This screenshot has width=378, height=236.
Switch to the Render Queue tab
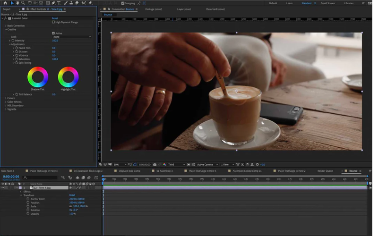325,171
